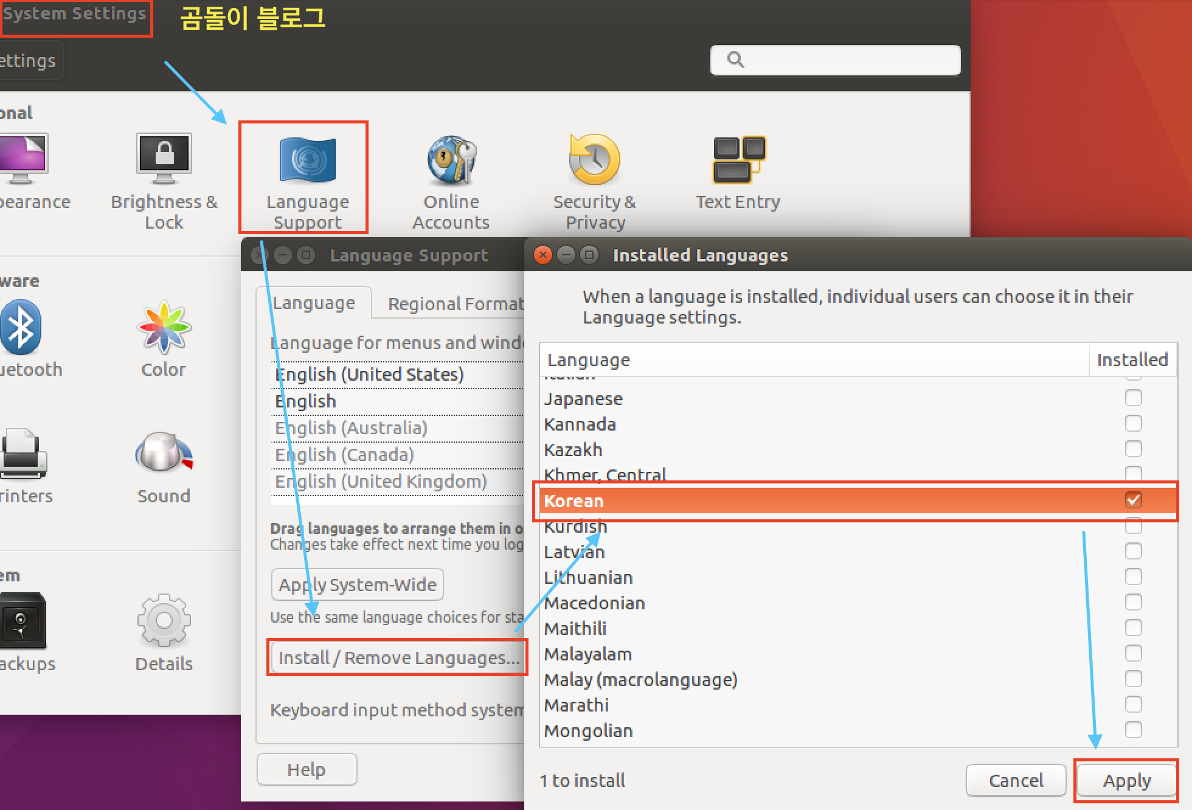Open Details settings gear icon

pos(164,621)
